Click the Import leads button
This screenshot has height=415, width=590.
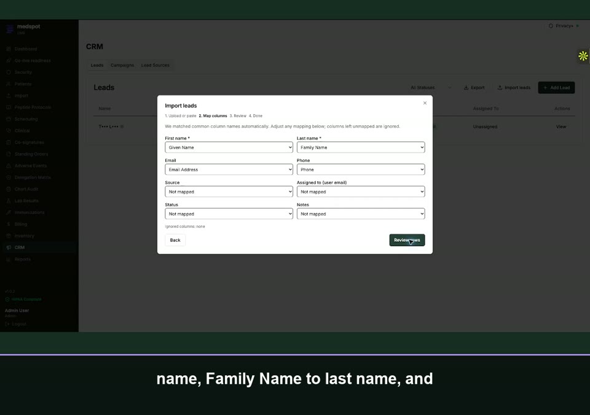tap(514, 88)
